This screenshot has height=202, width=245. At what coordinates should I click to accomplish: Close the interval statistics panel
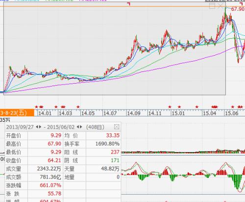pos(117,127)
